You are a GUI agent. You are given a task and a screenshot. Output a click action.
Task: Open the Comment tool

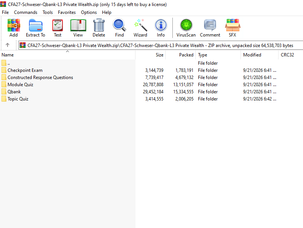(210, 27)
